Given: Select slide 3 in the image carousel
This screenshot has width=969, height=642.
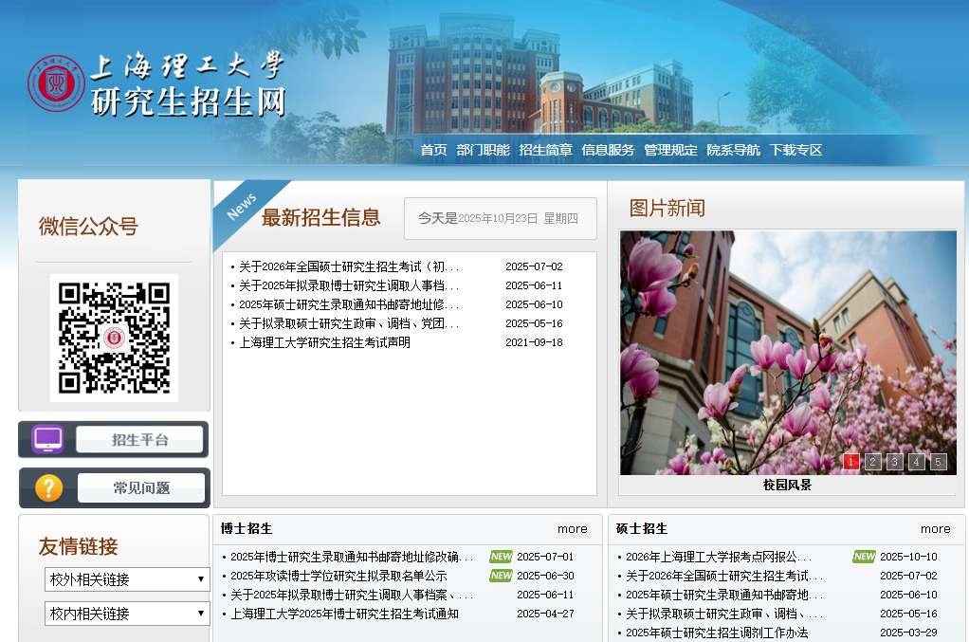Looking at the screenshot, I should (x=895, y=462).
